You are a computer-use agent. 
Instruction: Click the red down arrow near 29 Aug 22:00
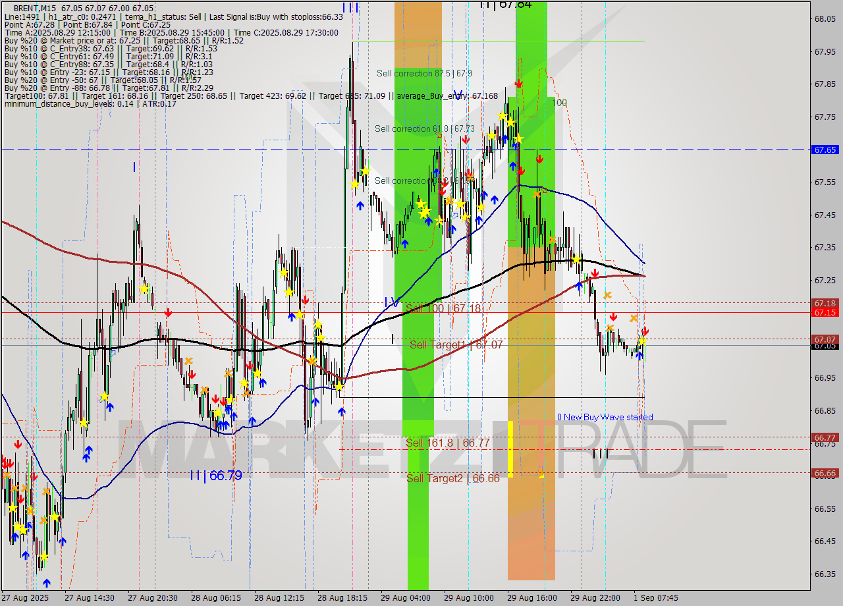[595, 274]
